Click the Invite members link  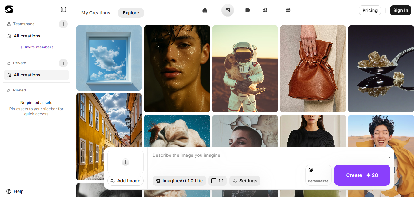pyautogui.click(x=36, y=47)
